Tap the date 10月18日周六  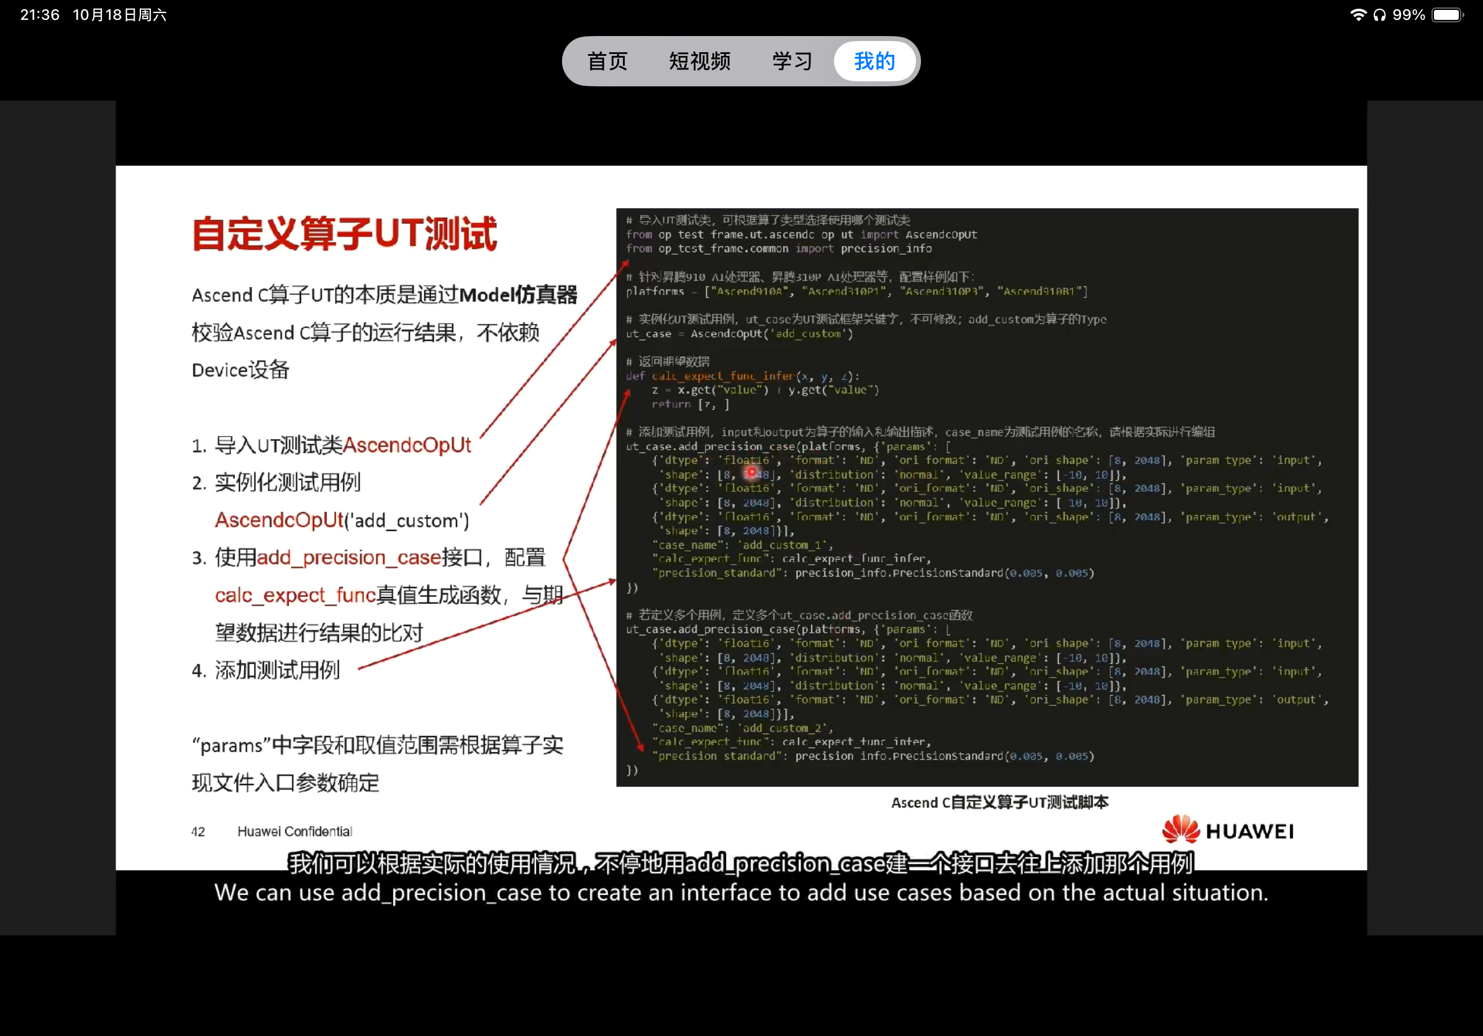coord(119,15)
